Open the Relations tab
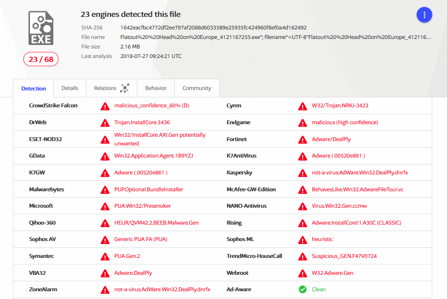The height and width of the screenshot is (299, 447). click(111, 88)
